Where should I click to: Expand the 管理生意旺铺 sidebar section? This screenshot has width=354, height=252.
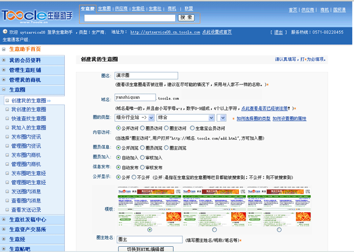pyautogui.click(x=4, y=70)
